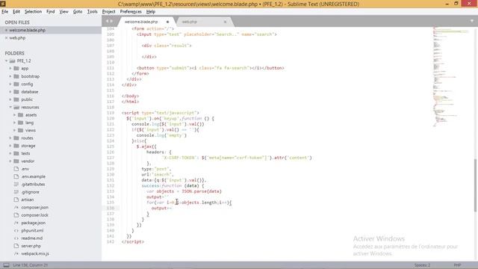Expand the public folder
Viewport: 478px width, 269px height.
click(10, 99)
